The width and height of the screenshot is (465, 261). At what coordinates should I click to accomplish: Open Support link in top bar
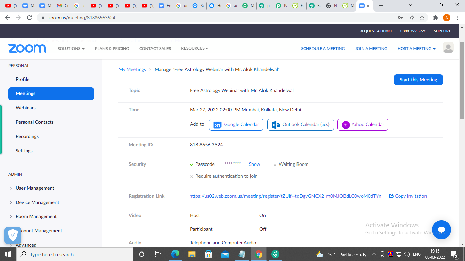[442, 31]
